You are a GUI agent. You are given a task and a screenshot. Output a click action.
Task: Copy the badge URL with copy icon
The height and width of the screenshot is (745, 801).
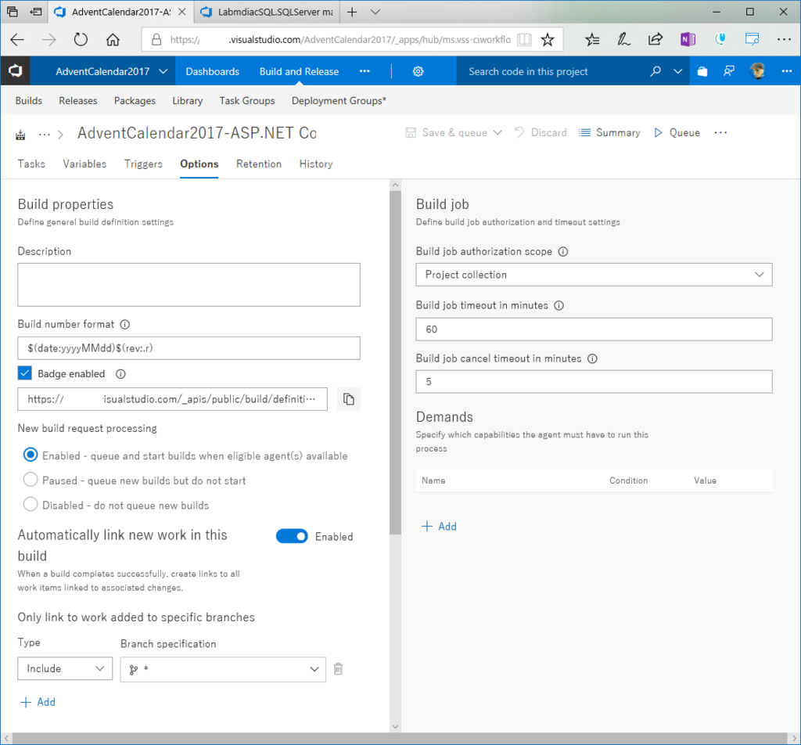pyautogui.click(x=348, y=399)
